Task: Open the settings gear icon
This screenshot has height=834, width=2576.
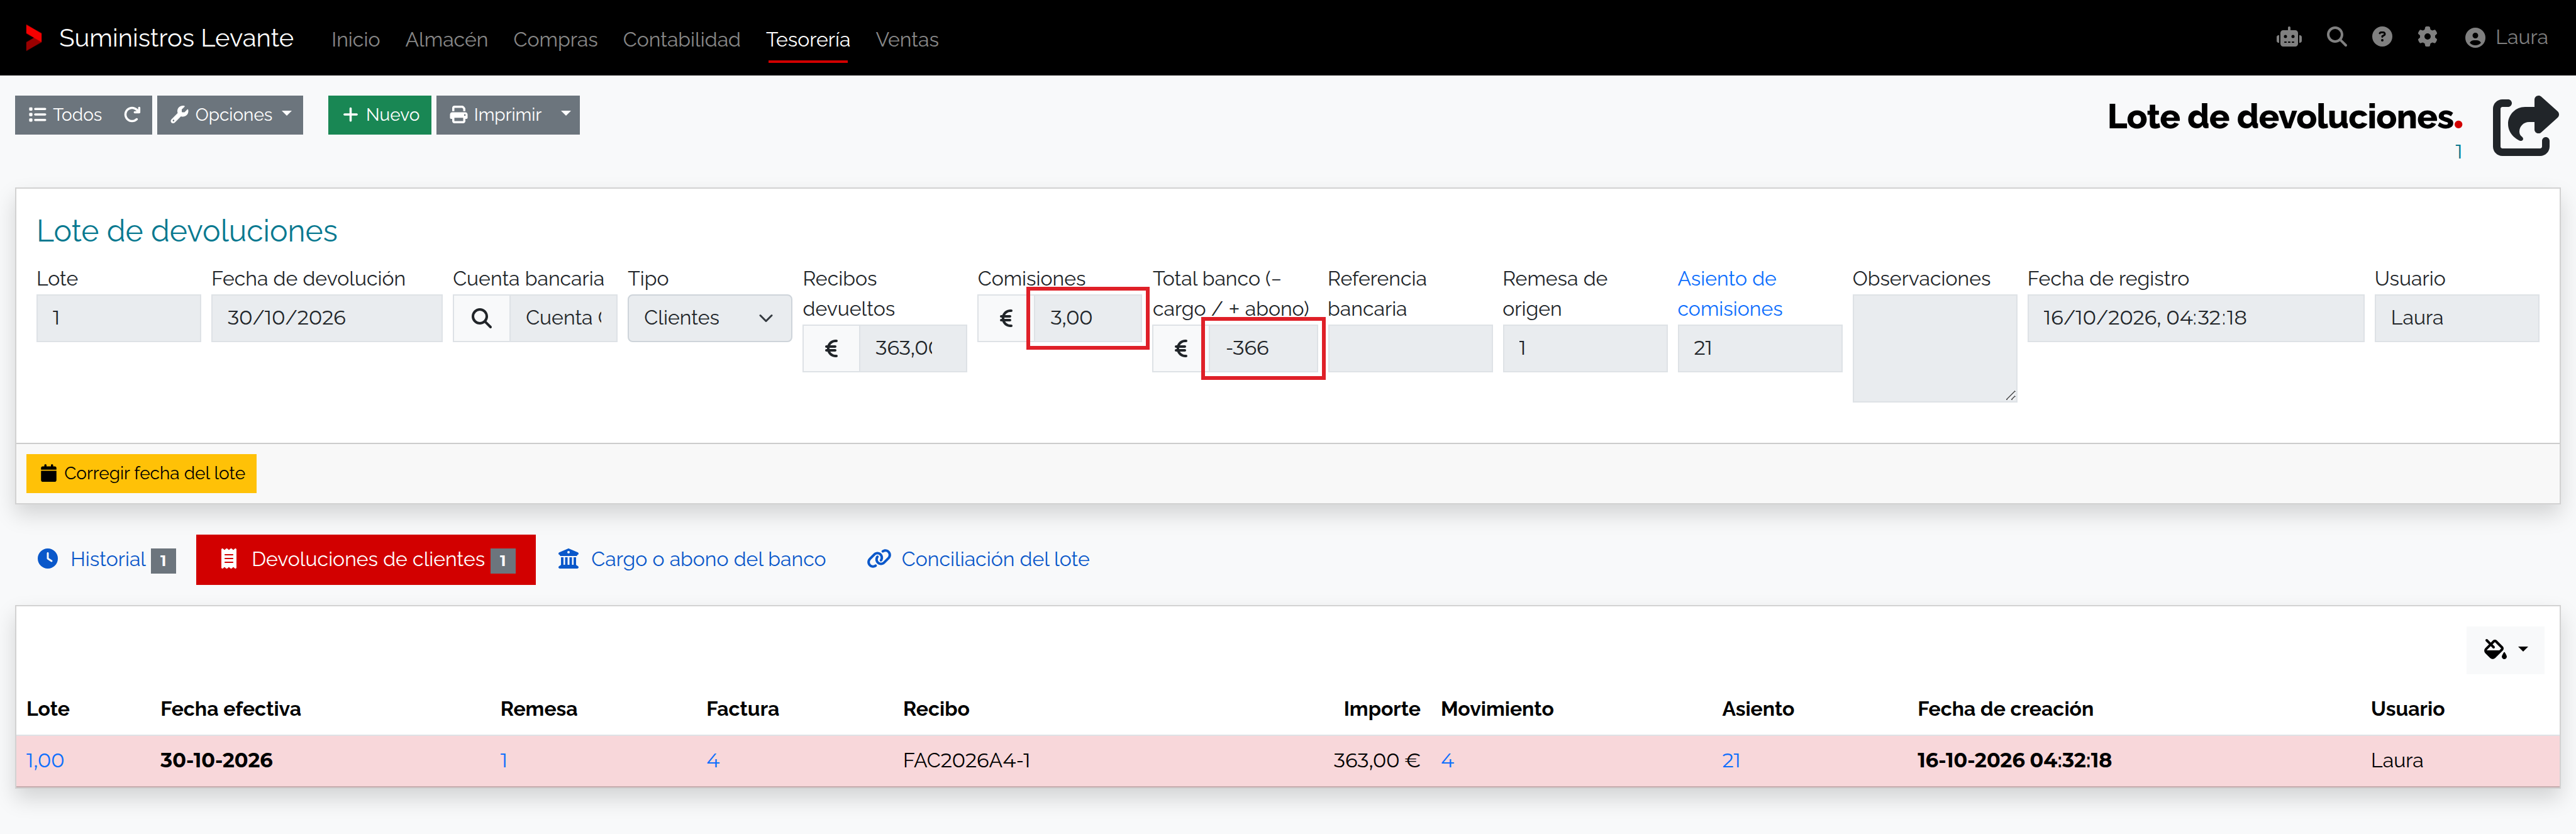Action: point(2427,37)
